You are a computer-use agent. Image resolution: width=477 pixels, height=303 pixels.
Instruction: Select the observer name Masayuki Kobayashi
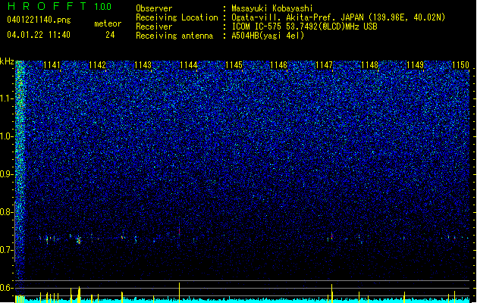(272, 8)
